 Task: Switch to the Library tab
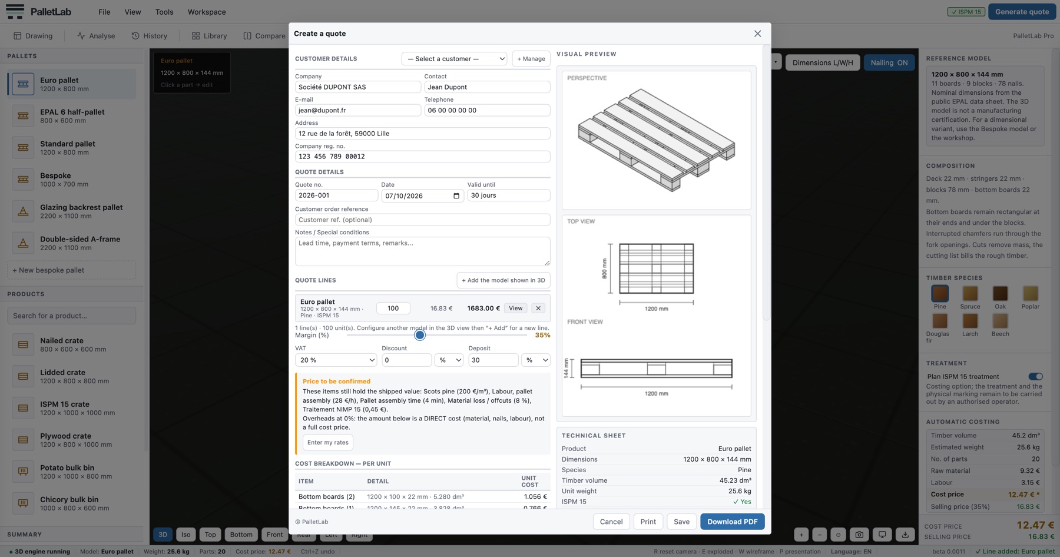click(x=209, y=36)
